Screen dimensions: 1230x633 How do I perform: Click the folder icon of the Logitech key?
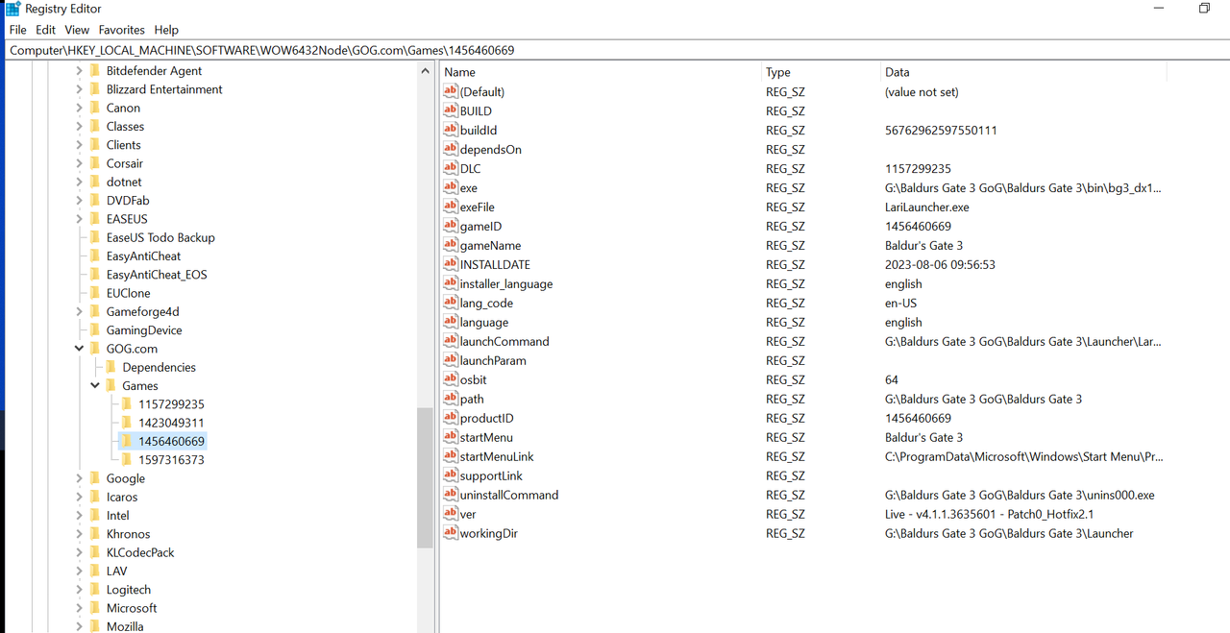(94, 590)
